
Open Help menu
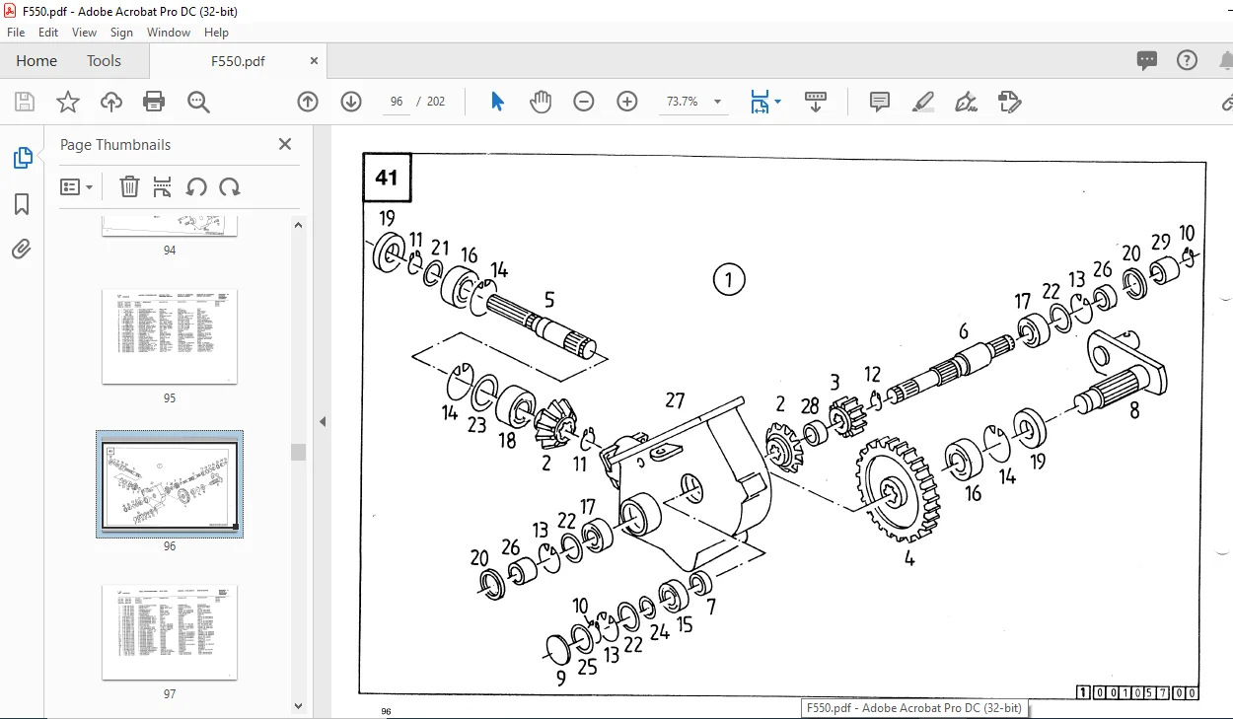[216, 33]
